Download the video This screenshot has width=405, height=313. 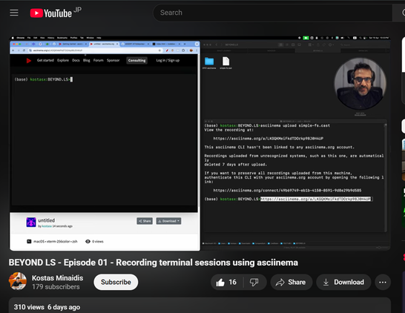tap(343, 283)
